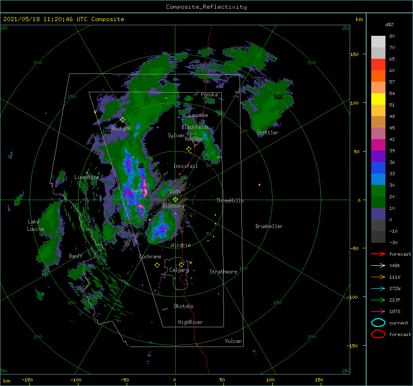Click the Lake Louise label
This screenshot has height=386, width=413.
coord(35,225)
